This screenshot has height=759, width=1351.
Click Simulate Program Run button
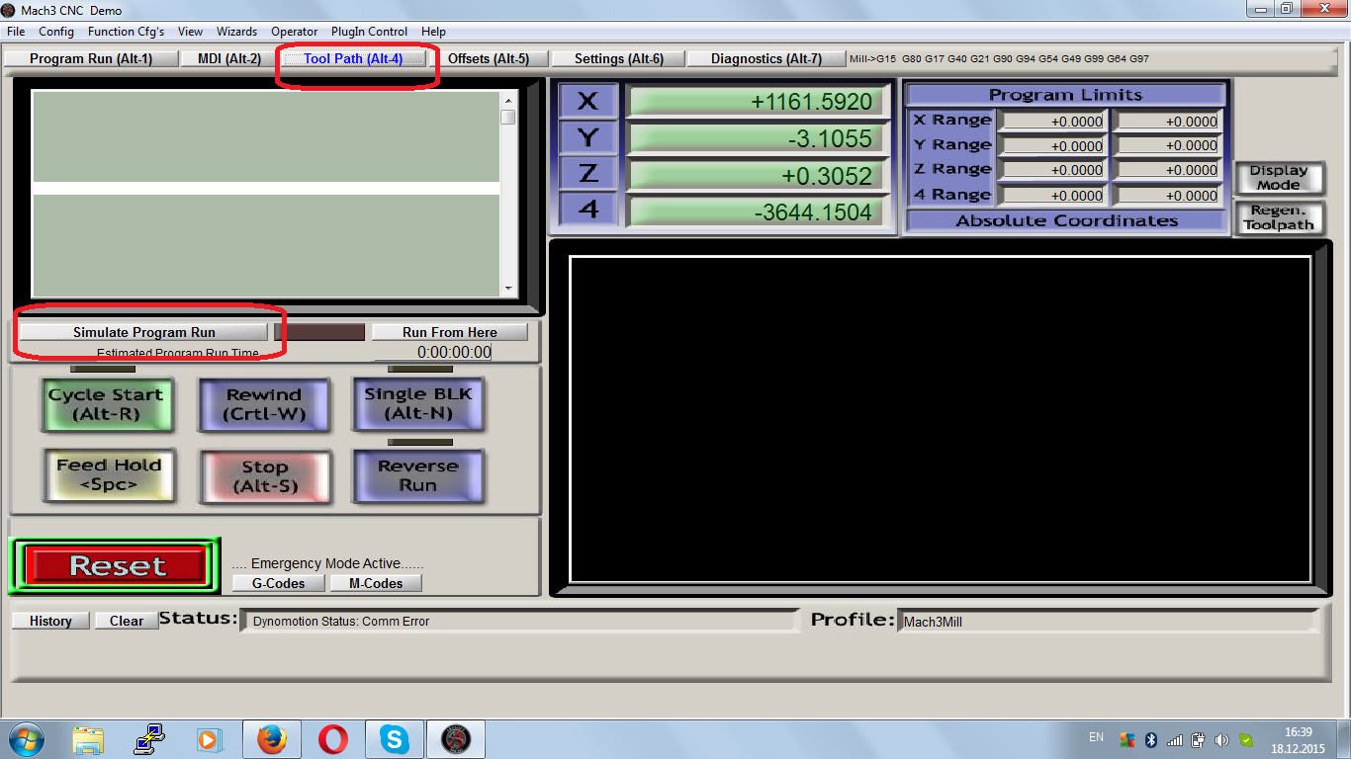[143, 332]
